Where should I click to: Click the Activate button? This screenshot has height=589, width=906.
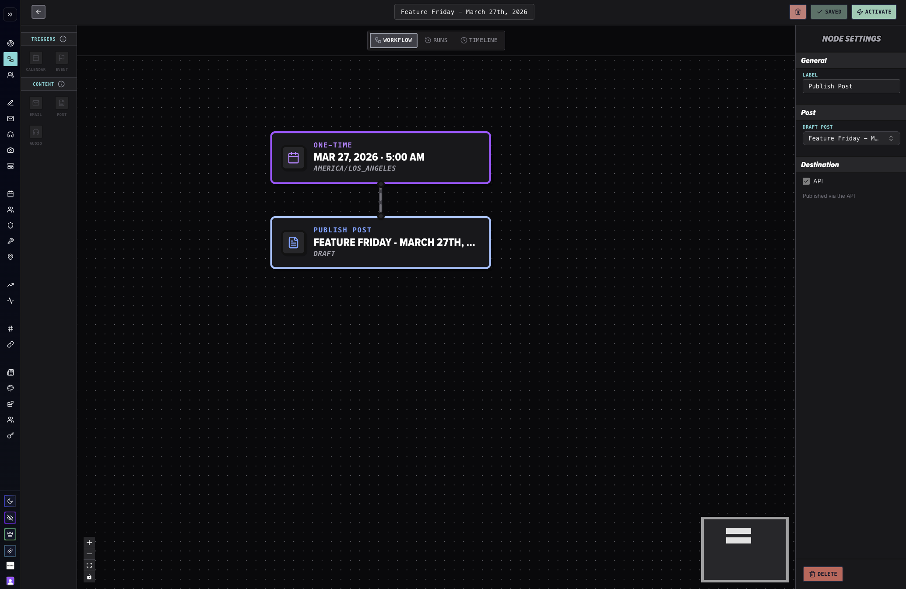(x=874, y=12)
